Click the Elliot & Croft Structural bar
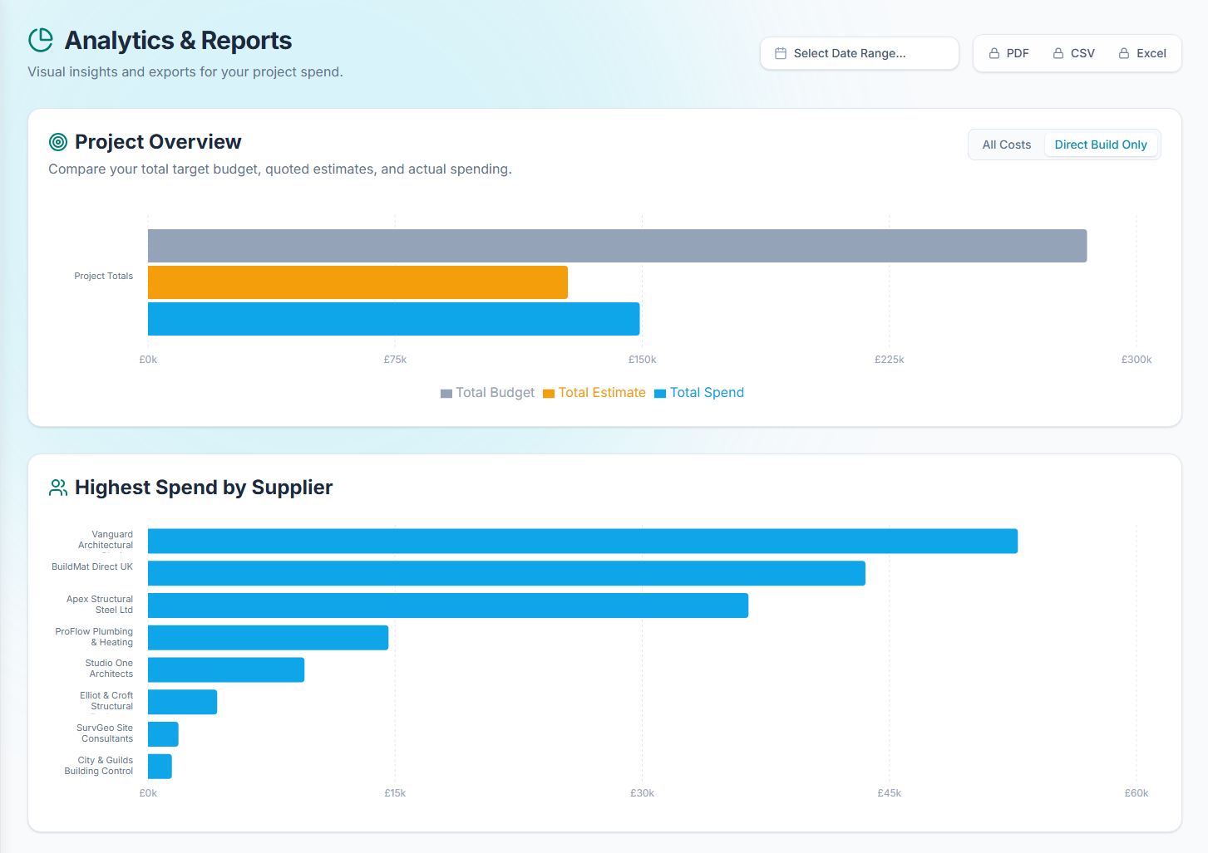The width and height of the screenshot is (1208, 853). (x=182, y=702)
